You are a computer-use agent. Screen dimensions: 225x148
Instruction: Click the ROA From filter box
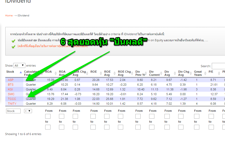[48, 116]
